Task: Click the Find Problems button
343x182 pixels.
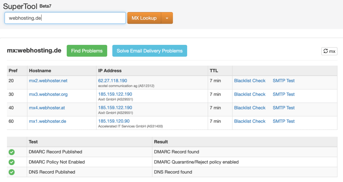Action: pyautogui.click(x=87, y=51)
